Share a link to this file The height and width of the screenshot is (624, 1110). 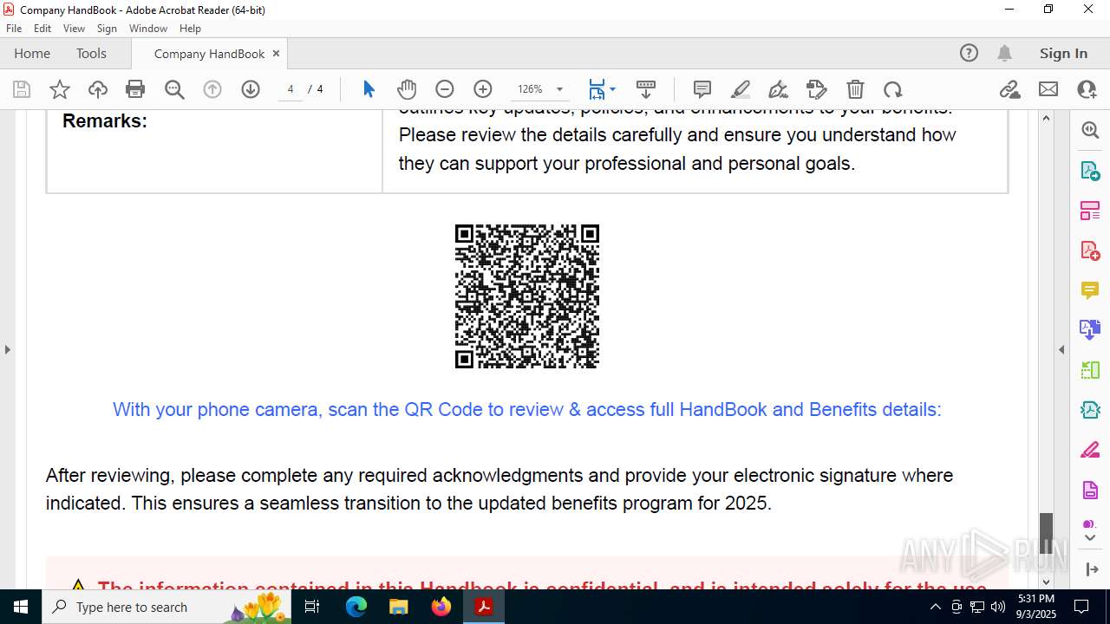coord(1009,89)
